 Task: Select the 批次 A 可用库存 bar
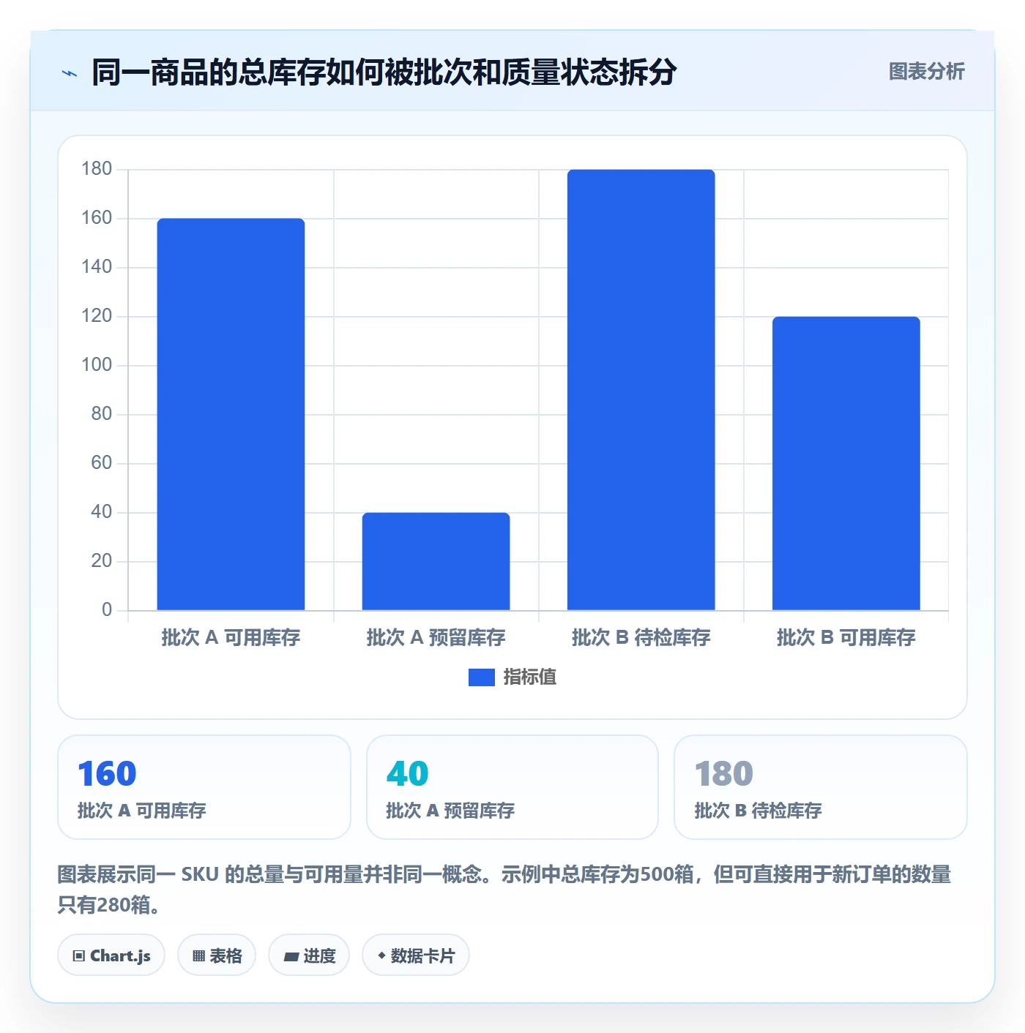(231, 414)
